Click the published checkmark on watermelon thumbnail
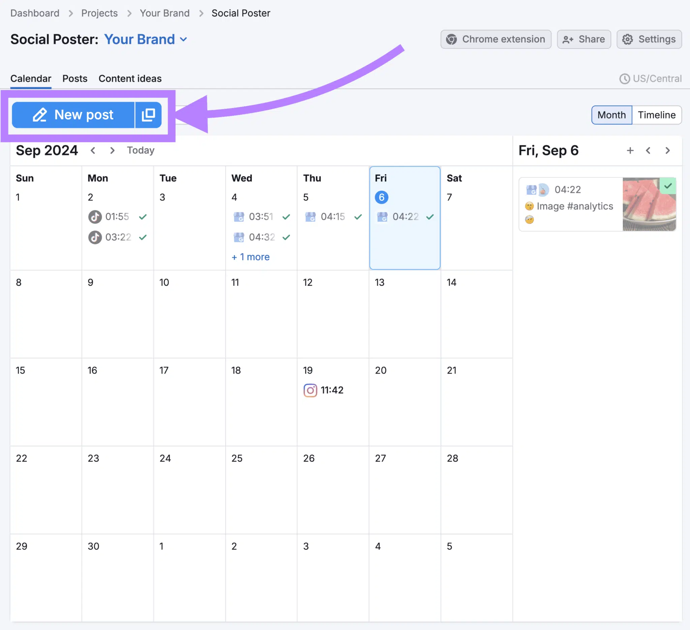The height and width of the screenshot is (630, 690). coord(668,186)
